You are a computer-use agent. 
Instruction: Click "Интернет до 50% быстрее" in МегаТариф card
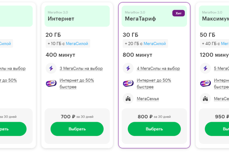coord(154,83)
